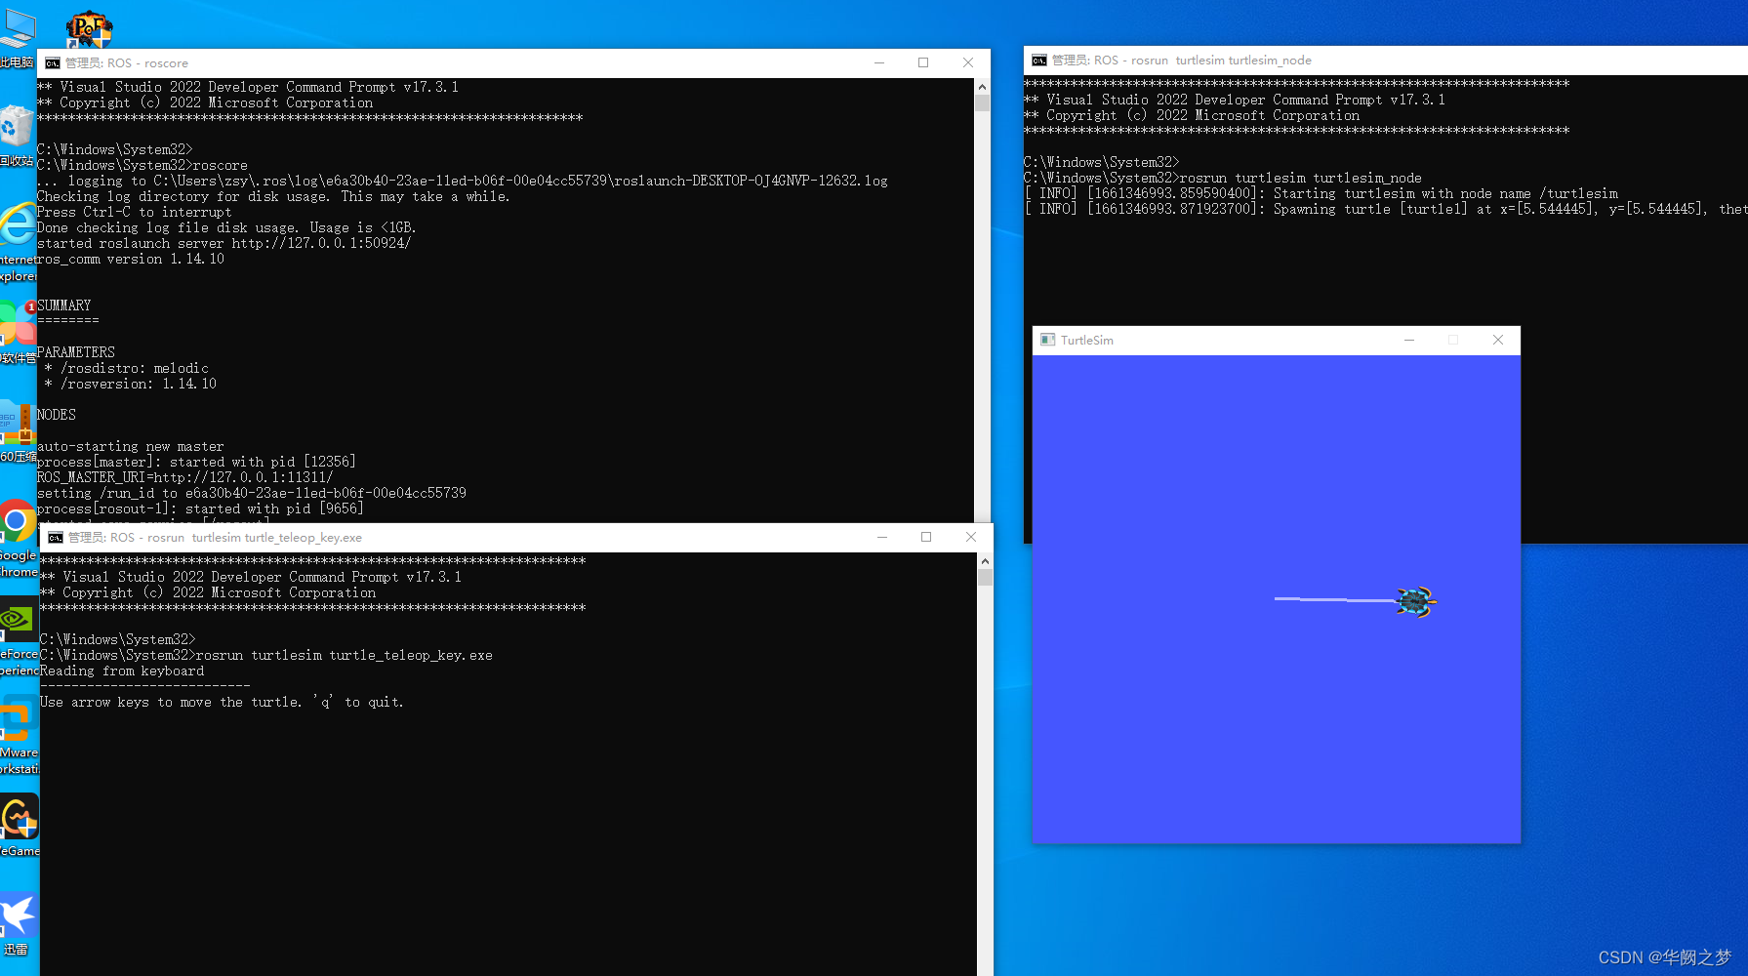The height and width of the screenshot is (976, 1748).
Task: Click the roscore window's cmd title icon
Action: pyautogui.click(x=53, y=63)
